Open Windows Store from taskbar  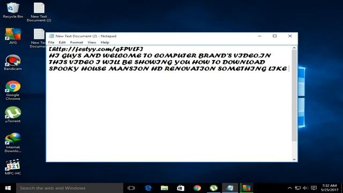pos(181,188)
